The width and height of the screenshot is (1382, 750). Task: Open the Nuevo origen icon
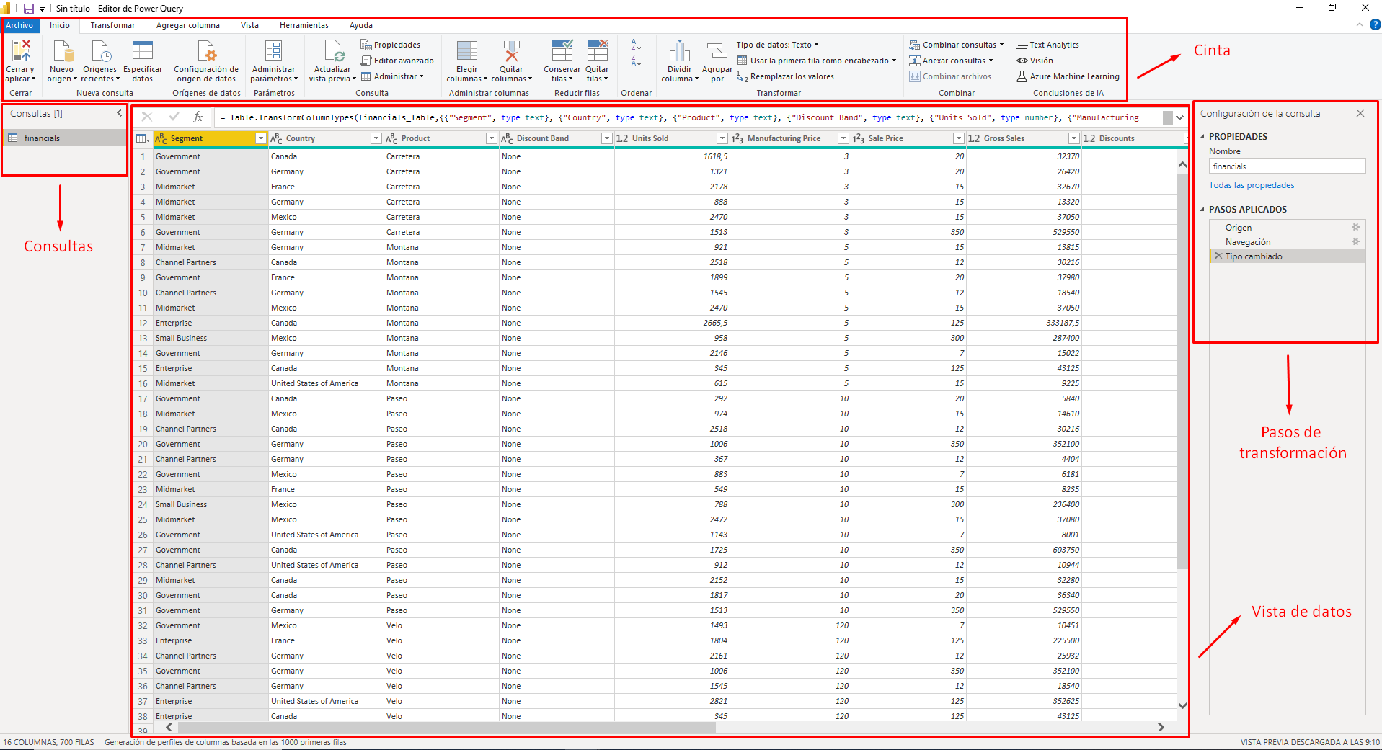(62, 52)
